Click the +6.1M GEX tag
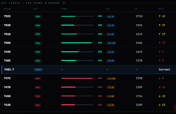Image resolution: width=176 pixels, height=114 pixels. coord(110,17)
